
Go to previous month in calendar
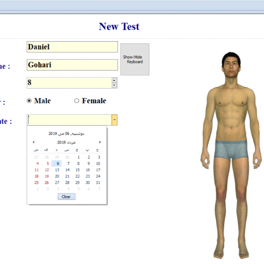click(33, 142)
